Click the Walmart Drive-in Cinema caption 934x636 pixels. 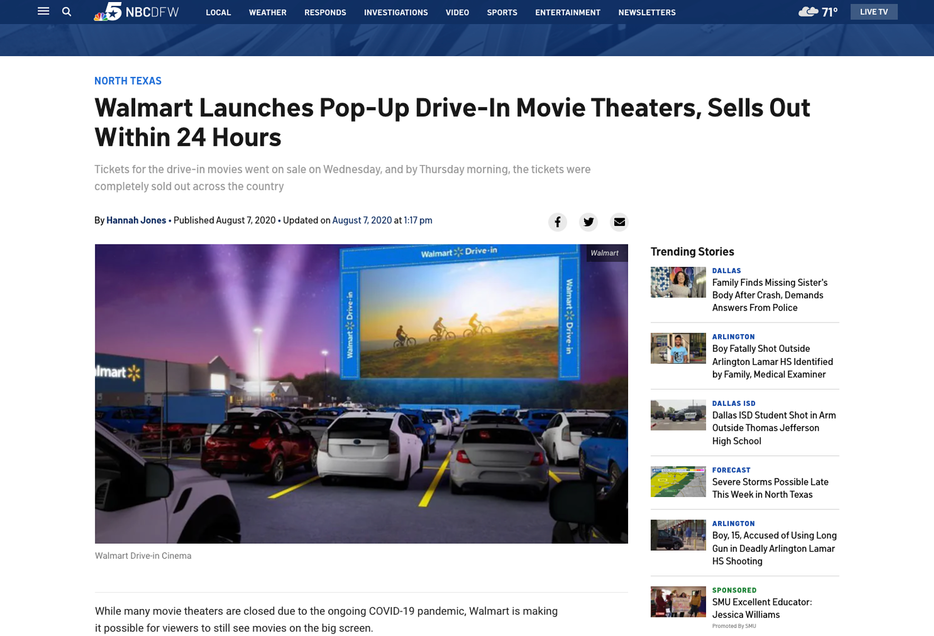(143, 556)
